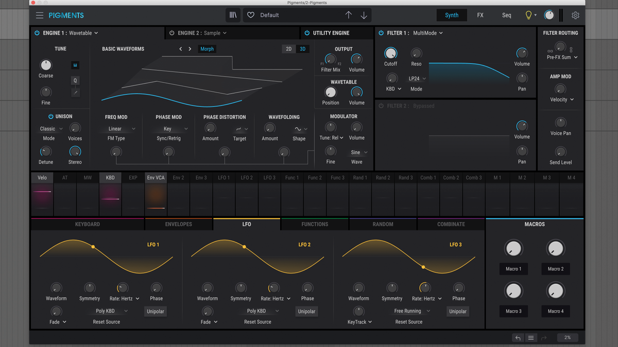This screenshot has width=618, height=347.
Task: Click the Macro 2 knob
Action: pos(555,249)
